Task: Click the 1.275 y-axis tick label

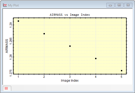Action: point(11,73)
